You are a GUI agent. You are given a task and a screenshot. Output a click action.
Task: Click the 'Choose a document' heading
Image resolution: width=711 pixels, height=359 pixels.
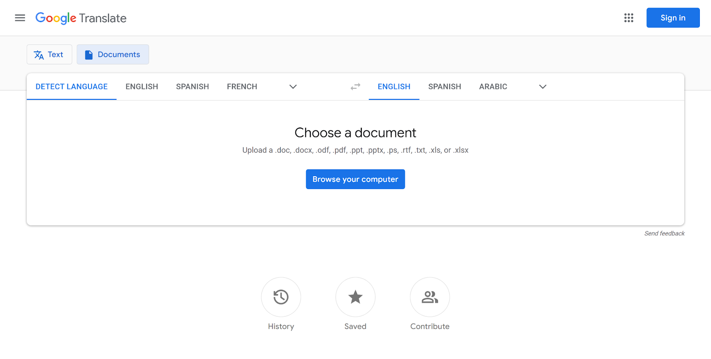click(x=355, y=133)
